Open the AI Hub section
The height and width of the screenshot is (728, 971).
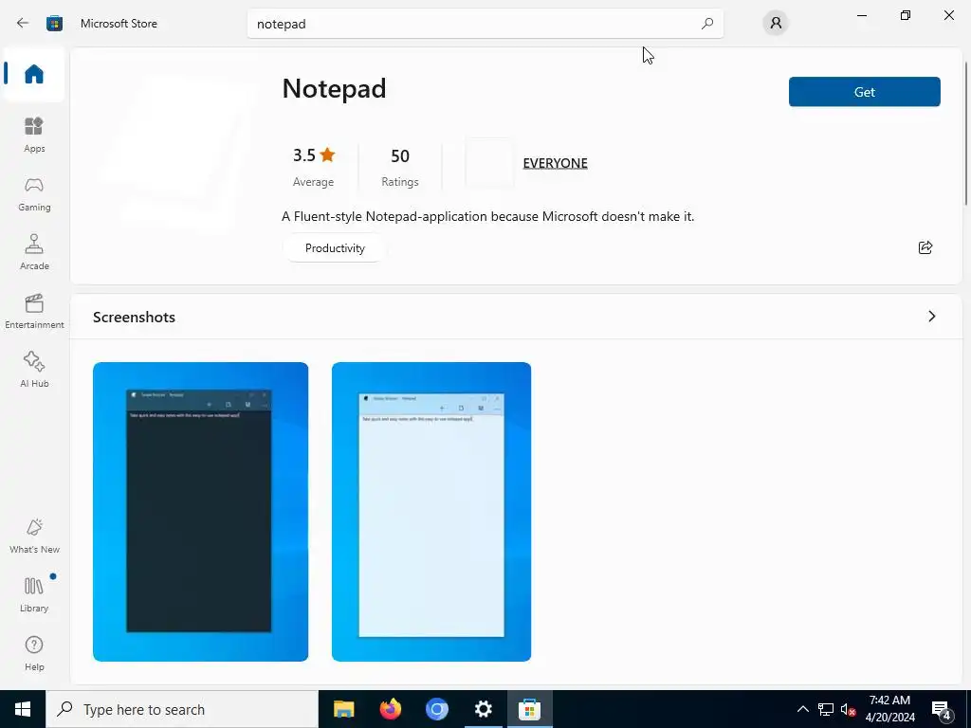34,370
